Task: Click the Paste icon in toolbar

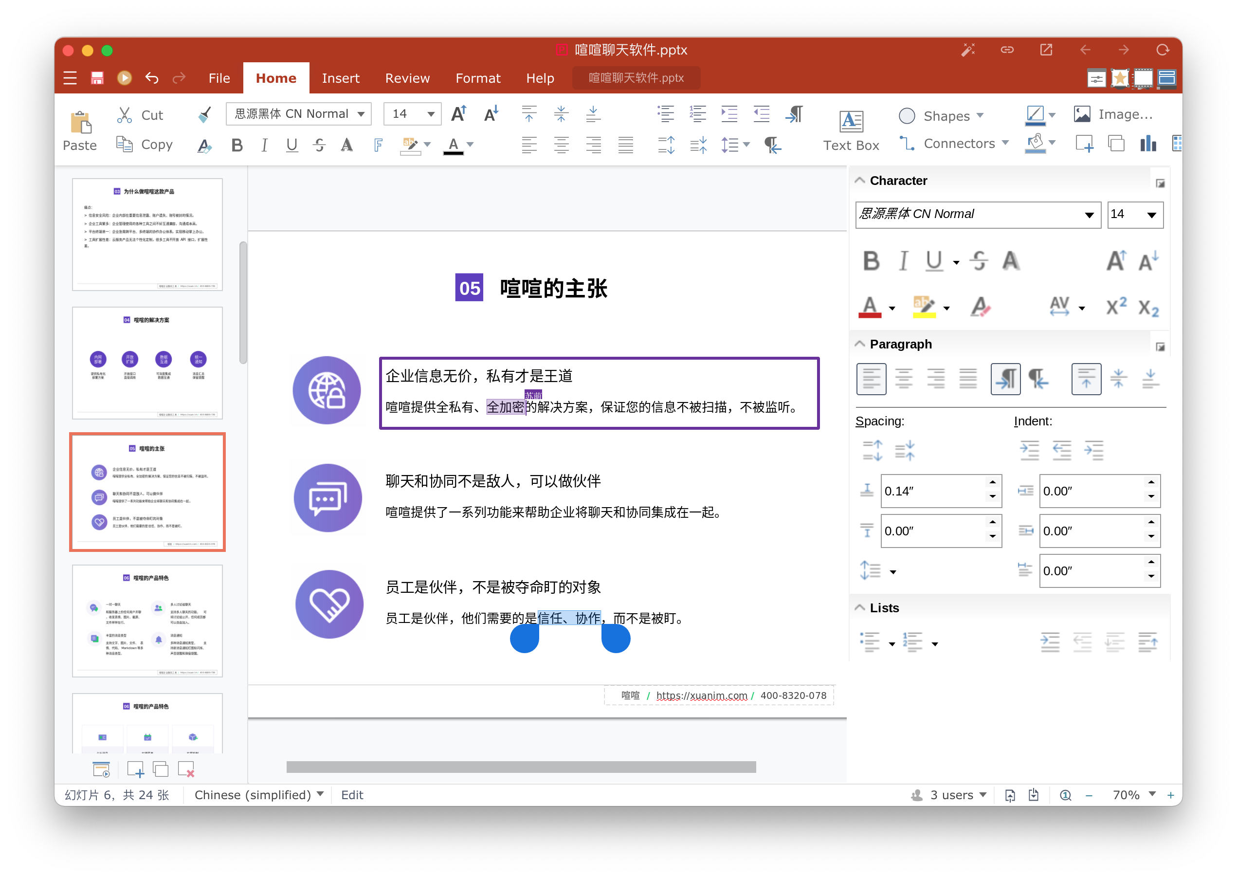Action: tap(80, 123)
